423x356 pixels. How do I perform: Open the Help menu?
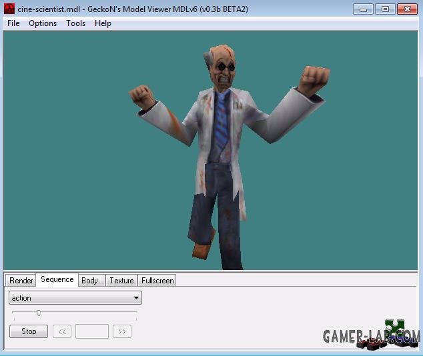click(x=103, y=23)
